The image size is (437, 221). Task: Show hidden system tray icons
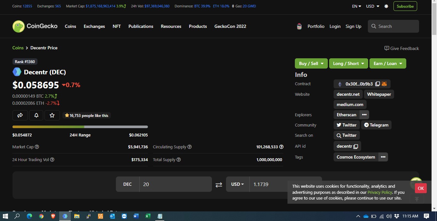click(x=358, y=216)
